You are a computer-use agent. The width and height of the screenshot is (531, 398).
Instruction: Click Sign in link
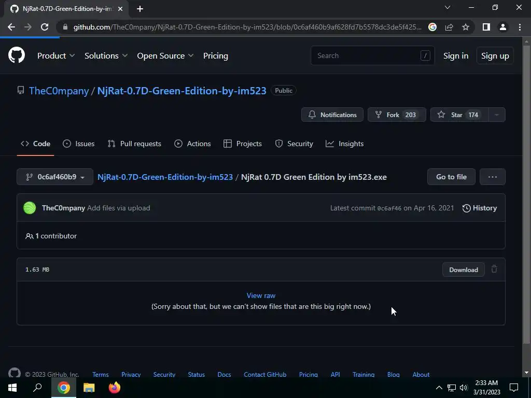[456, 56]
